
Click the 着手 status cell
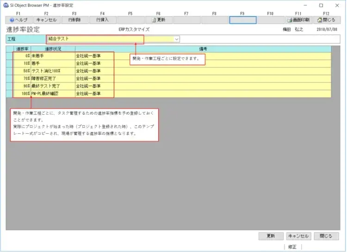coord(53,63)
